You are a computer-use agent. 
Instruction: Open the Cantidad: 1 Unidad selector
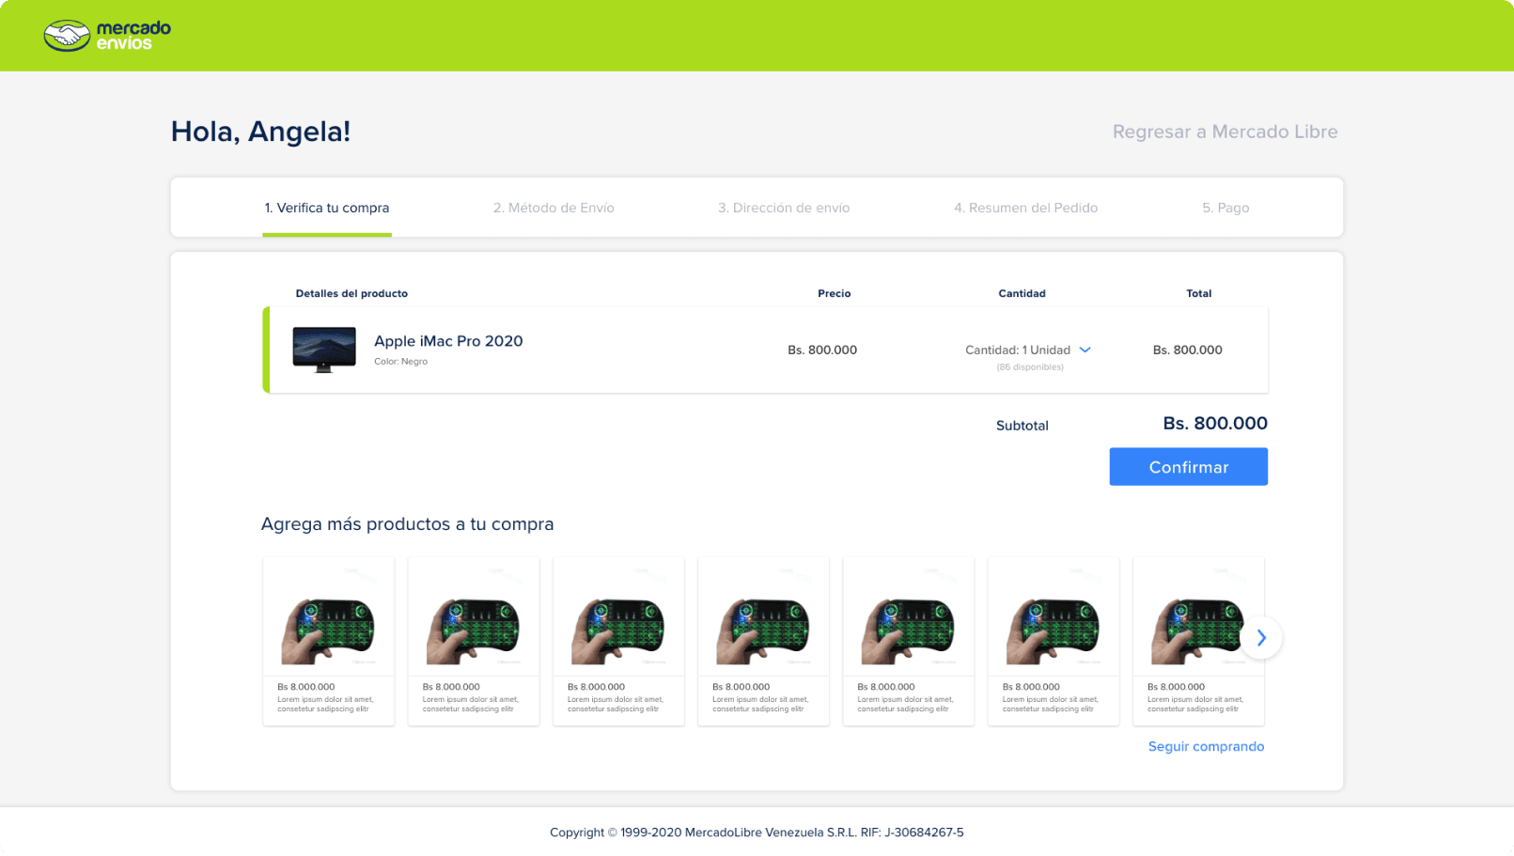[1028, 350]
